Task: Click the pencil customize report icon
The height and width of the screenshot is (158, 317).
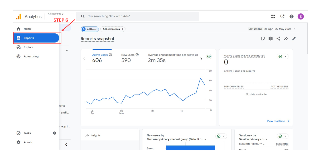Action: (294, 39)
